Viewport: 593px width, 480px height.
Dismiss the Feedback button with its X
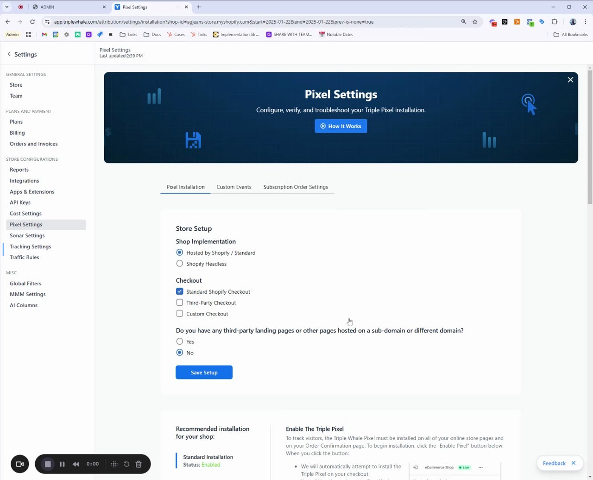(574, 463)
